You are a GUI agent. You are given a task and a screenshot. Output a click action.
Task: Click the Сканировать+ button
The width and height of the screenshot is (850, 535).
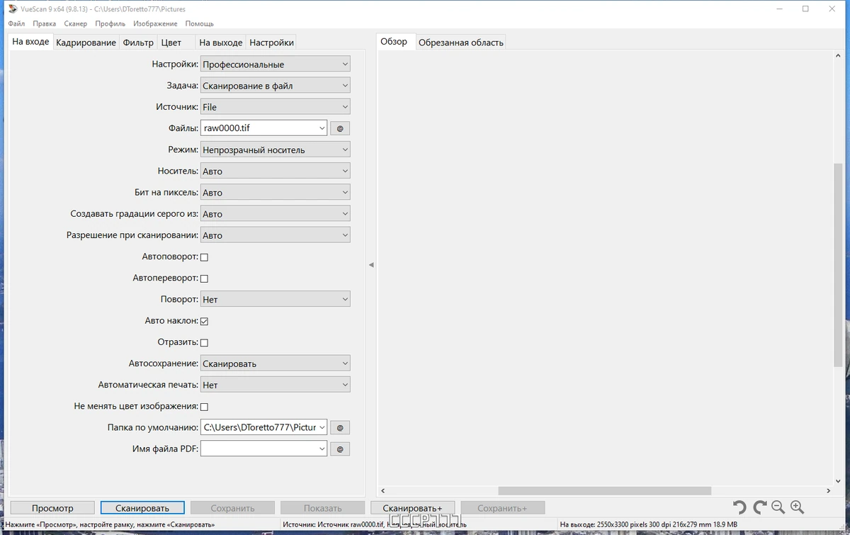click(412, 508)
